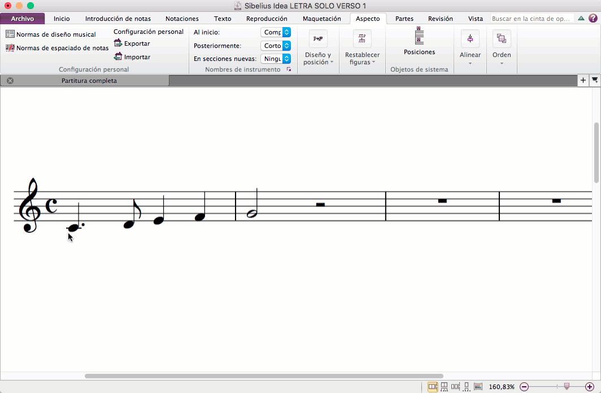The width and height of the screenshot is (601, 393).
Task: Switch to the Texto tab
Action: (x=223, y=19)
